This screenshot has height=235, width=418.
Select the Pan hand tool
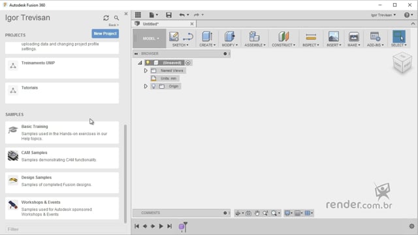pos(257,213)
